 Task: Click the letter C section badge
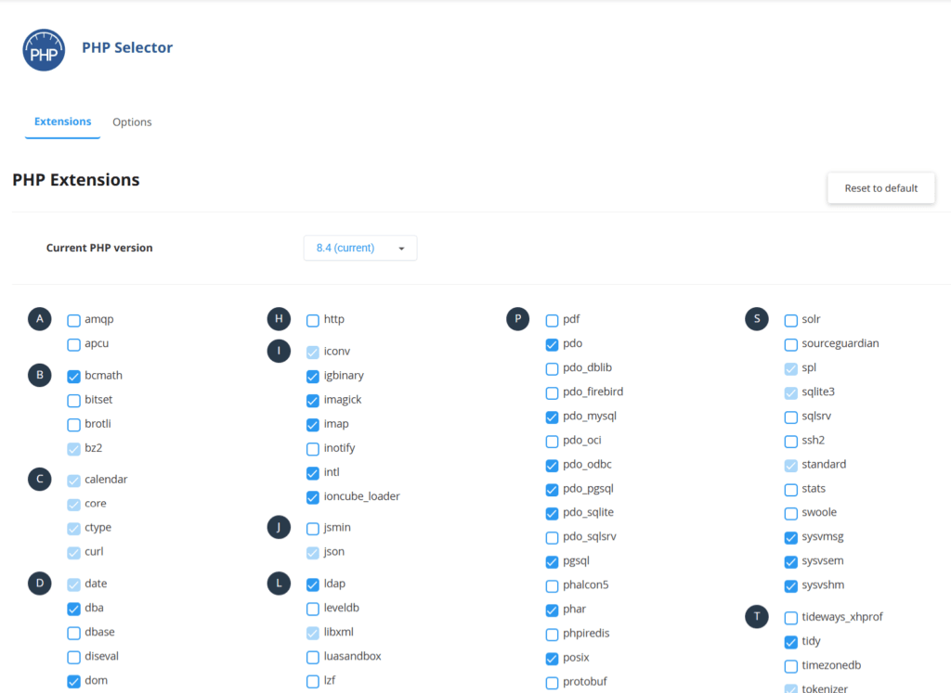pyautogui.click(x=39, y=479)
